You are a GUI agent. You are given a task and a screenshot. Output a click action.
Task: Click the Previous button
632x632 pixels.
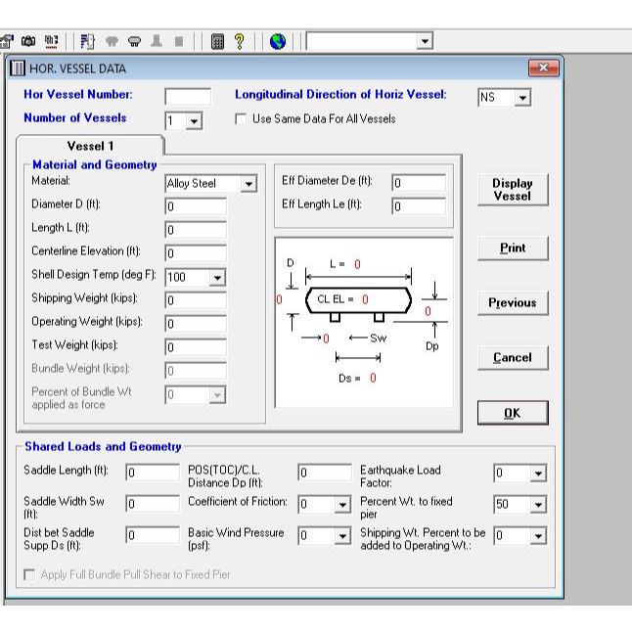[512, 302]
